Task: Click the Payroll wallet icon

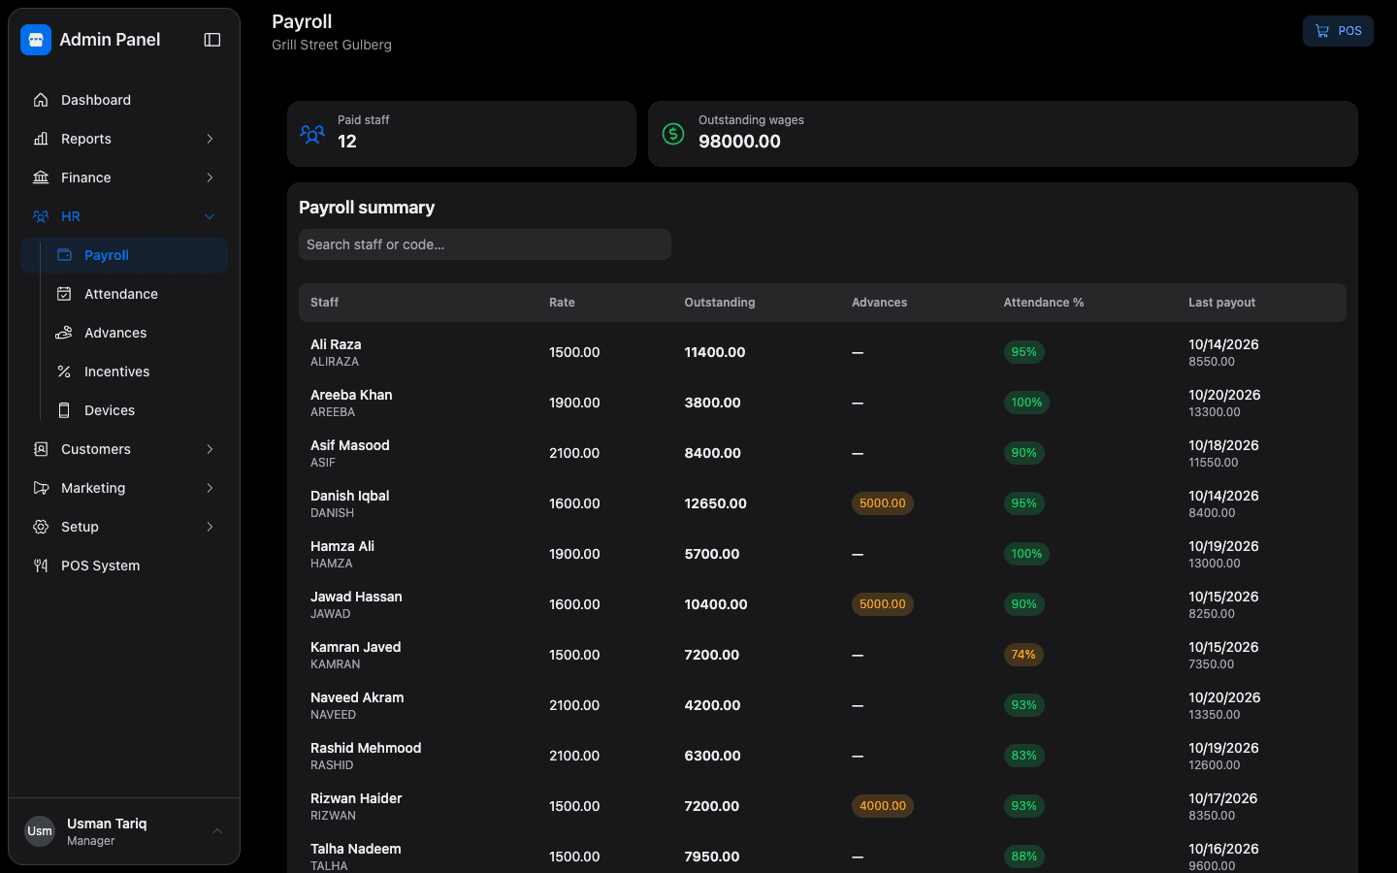Action: pos(64,255)
